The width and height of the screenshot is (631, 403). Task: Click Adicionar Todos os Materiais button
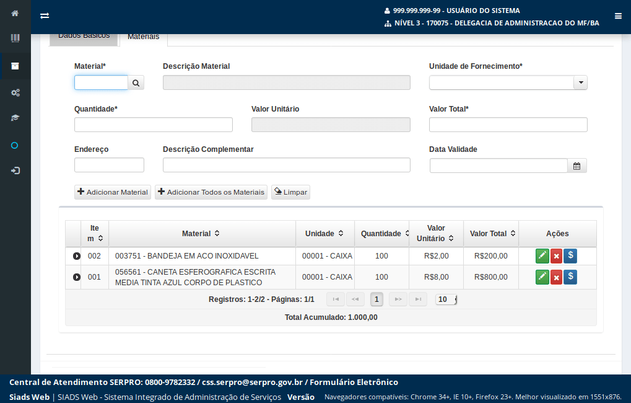pos(211,192)
